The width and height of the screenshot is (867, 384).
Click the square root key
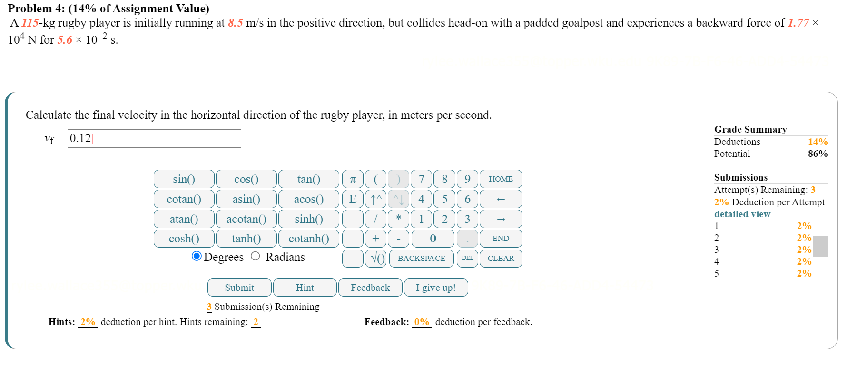tap(375, 258)
